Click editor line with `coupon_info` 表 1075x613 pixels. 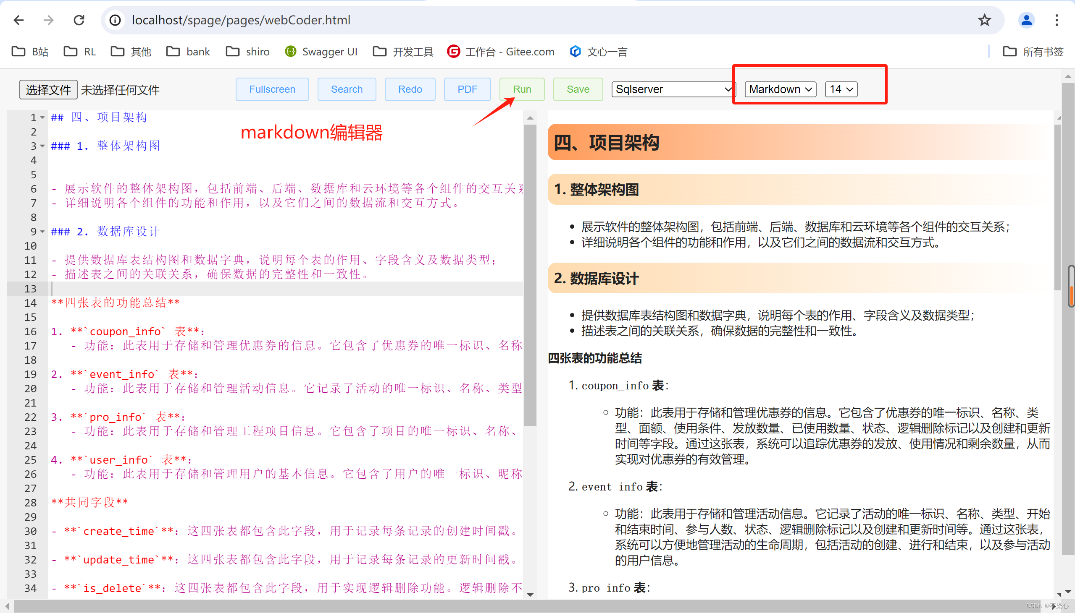(128, 331)
